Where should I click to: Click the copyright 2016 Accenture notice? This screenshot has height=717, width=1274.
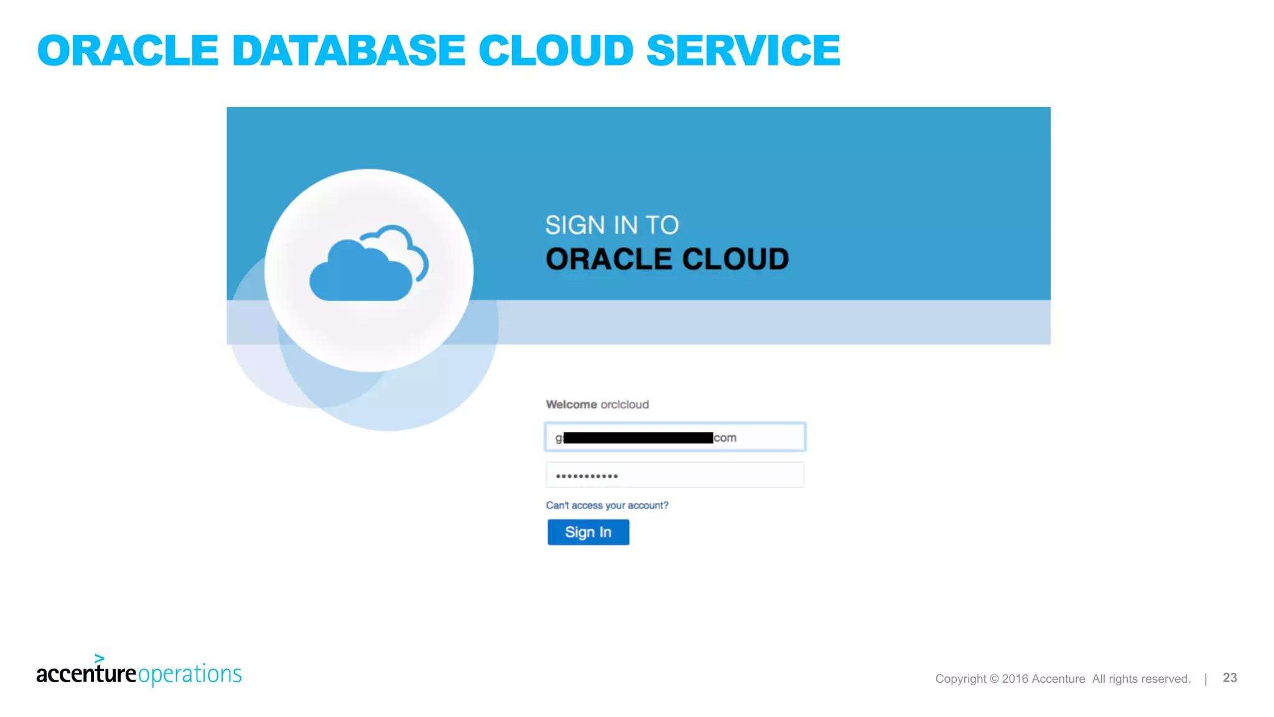[x=1062, y=679]
